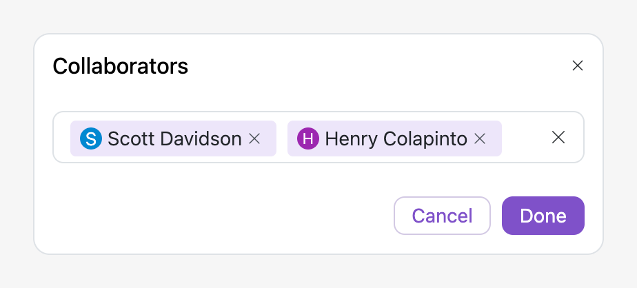Click the gap between the two collaborator chips
This screenshot has height=288, width=637.
(x=282, y=138)
